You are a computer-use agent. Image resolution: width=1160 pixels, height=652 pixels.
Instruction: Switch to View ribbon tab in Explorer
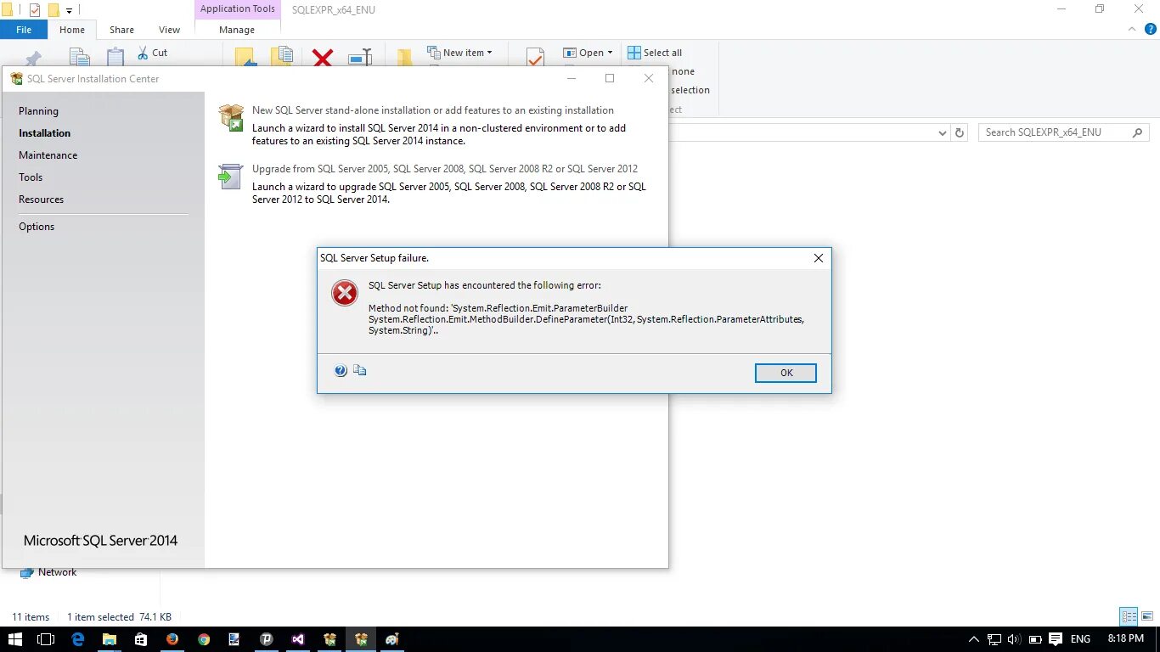coord(169,30)
